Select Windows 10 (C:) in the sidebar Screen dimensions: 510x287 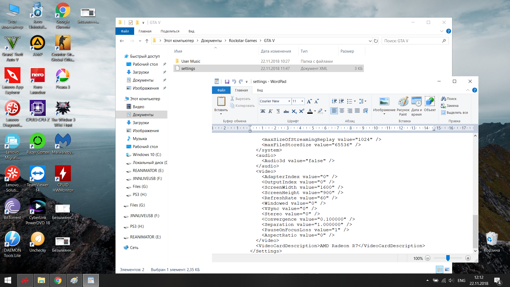click(x=147, y=154)
